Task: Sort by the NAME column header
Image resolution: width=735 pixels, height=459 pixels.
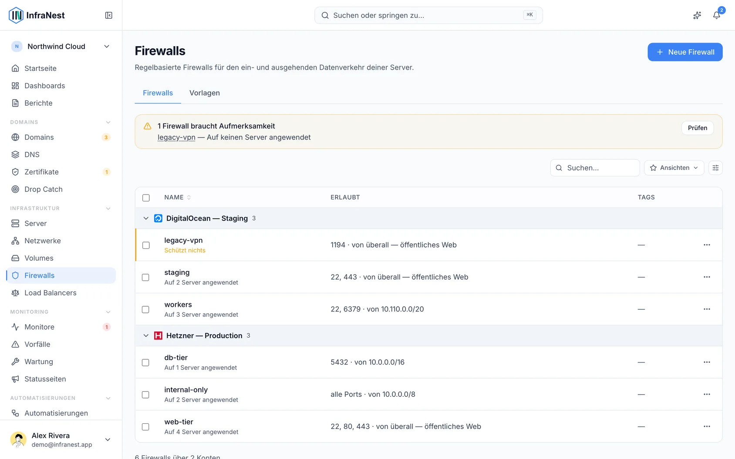Action: click(x=178, y=198)
